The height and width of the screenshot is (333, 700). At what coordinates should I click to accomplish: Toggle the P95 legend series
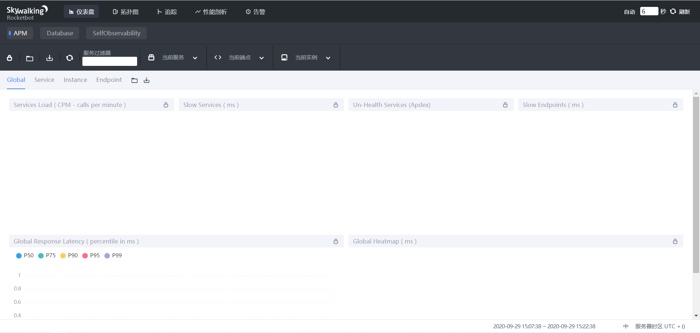click(91, 255)
